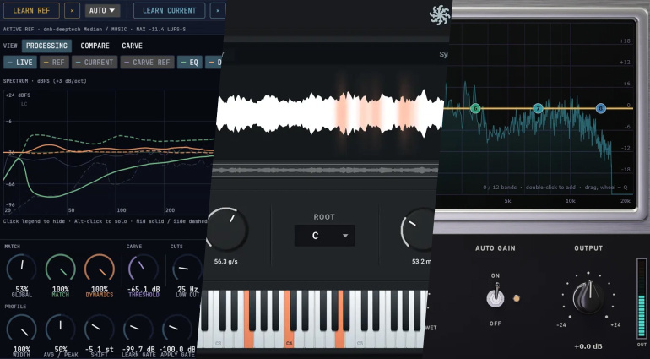The width and height of the screenshot is (650, 359).
Task: Click the 53% GLOBAL value readout
Action: click(x=22, y=289)
